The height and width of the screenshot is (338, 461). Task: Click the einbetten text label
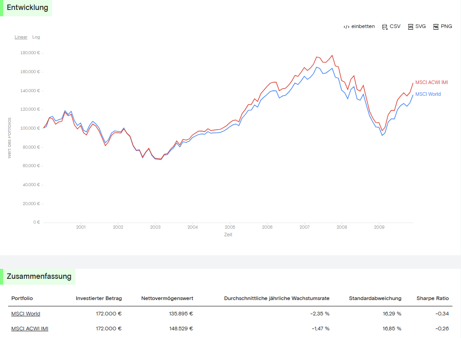(363, 27)
